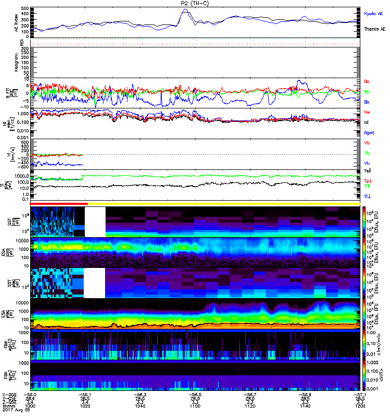
Task: Click the <|nT|> color bar
Action: pos(364,375)
